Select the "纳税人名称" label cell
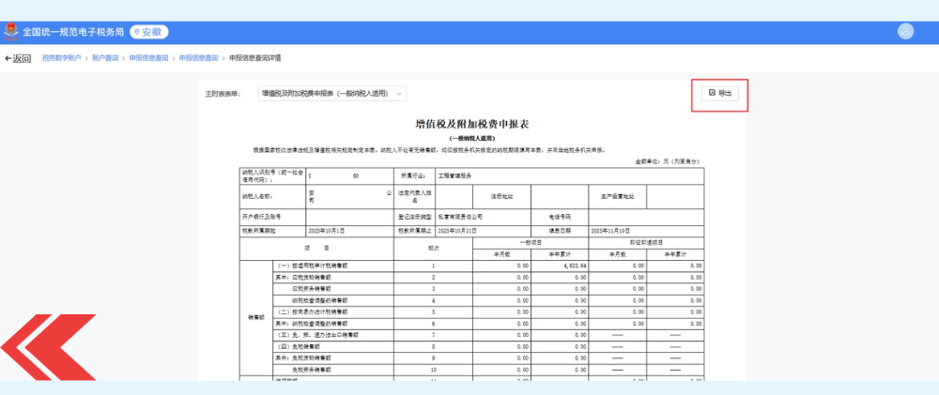939x395 pixels. tap(272, 196)
